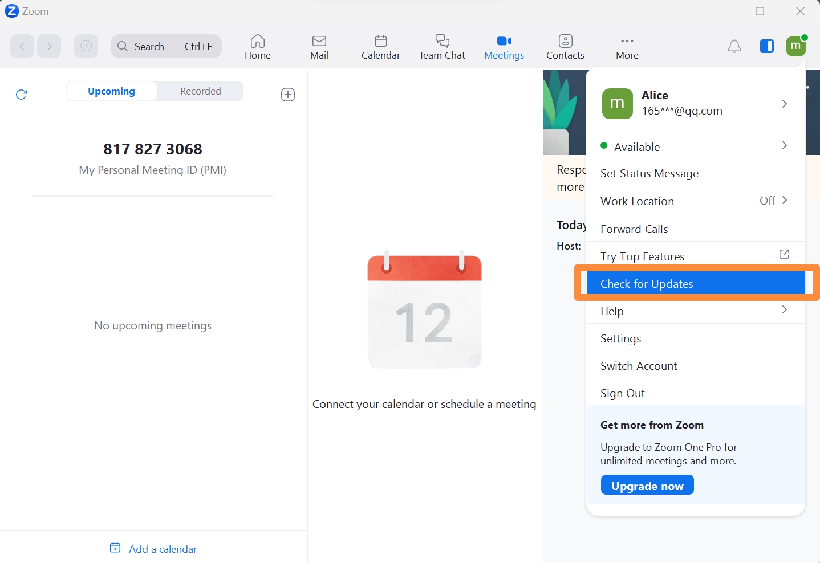The width and height of the screenshot is (820, 563).
Task: Open the history clock icon
Action: coord(86,46)
